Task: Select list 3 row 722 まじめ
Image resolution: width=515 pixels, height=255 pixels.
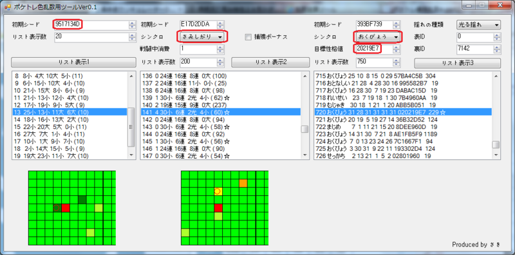Action: click(x=403, y=127)
